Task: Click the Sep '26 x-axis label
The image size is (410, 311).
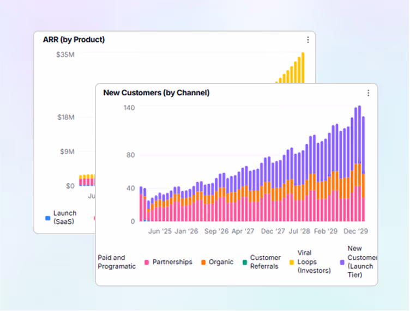Action: pyautogui.click(x=216, y=231)
